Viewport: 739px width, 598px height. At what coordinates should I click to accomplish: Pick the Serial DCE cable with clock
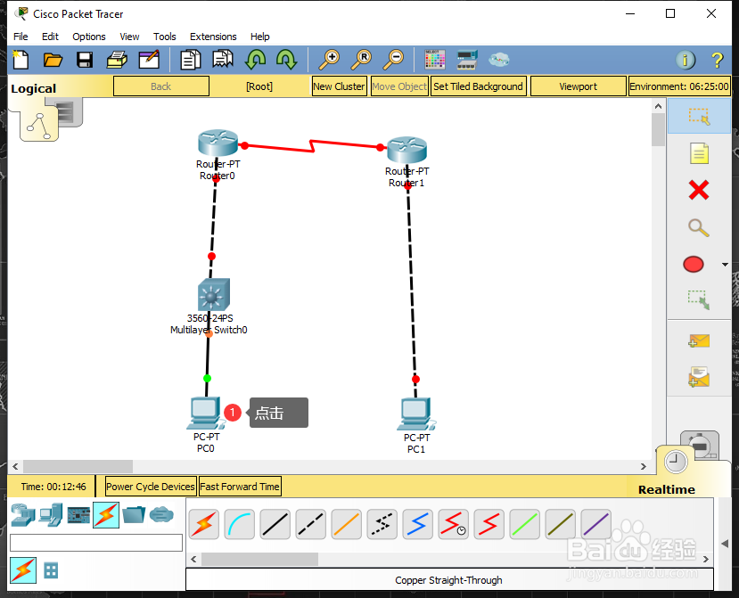tap(454, 524)
